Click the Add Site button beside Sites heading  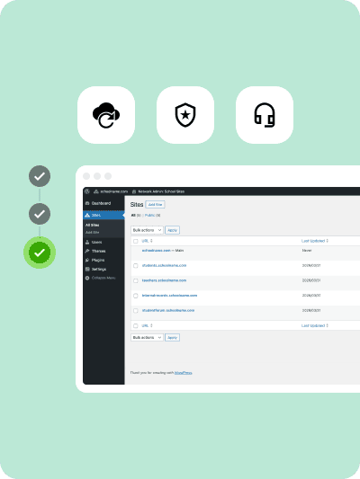[x=155, y=205]
